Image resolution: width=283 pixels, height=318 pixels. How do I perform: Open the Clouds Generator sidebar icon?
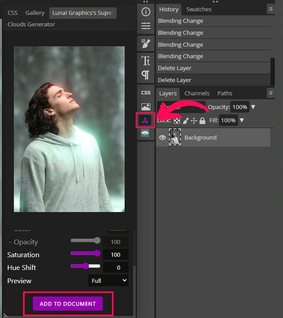pyautogui.click(x=146, y=133)
